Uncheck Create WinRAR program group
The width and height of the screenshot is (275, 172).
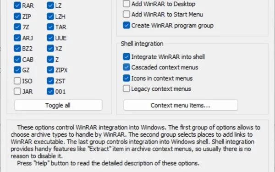pos(126,25)
